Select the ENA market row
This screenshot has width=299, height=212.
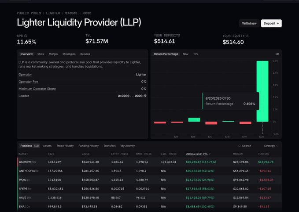[149, 207]
